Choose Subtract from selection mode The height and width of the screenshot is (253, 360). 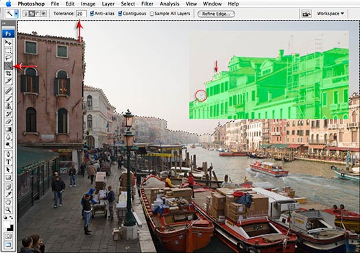38,14
